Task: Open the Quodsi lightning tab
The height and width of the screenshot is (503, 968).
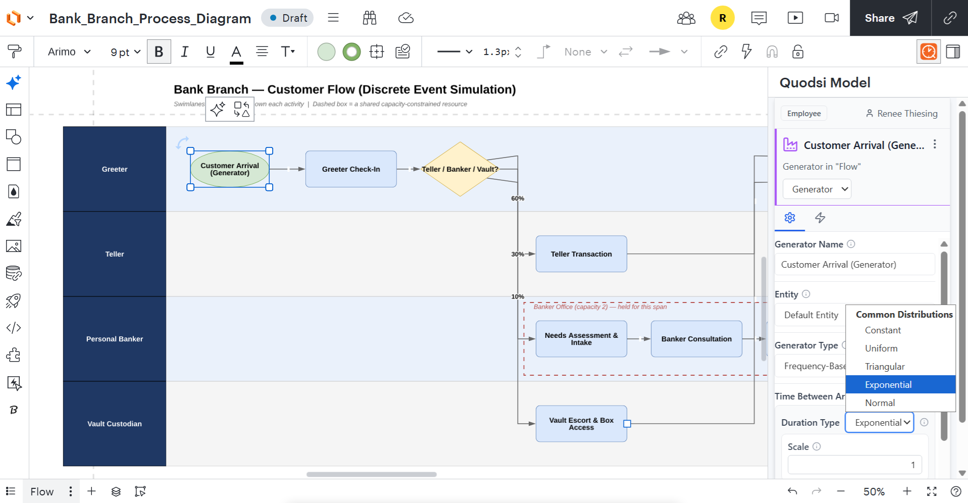Action: [x=820, y=218]
